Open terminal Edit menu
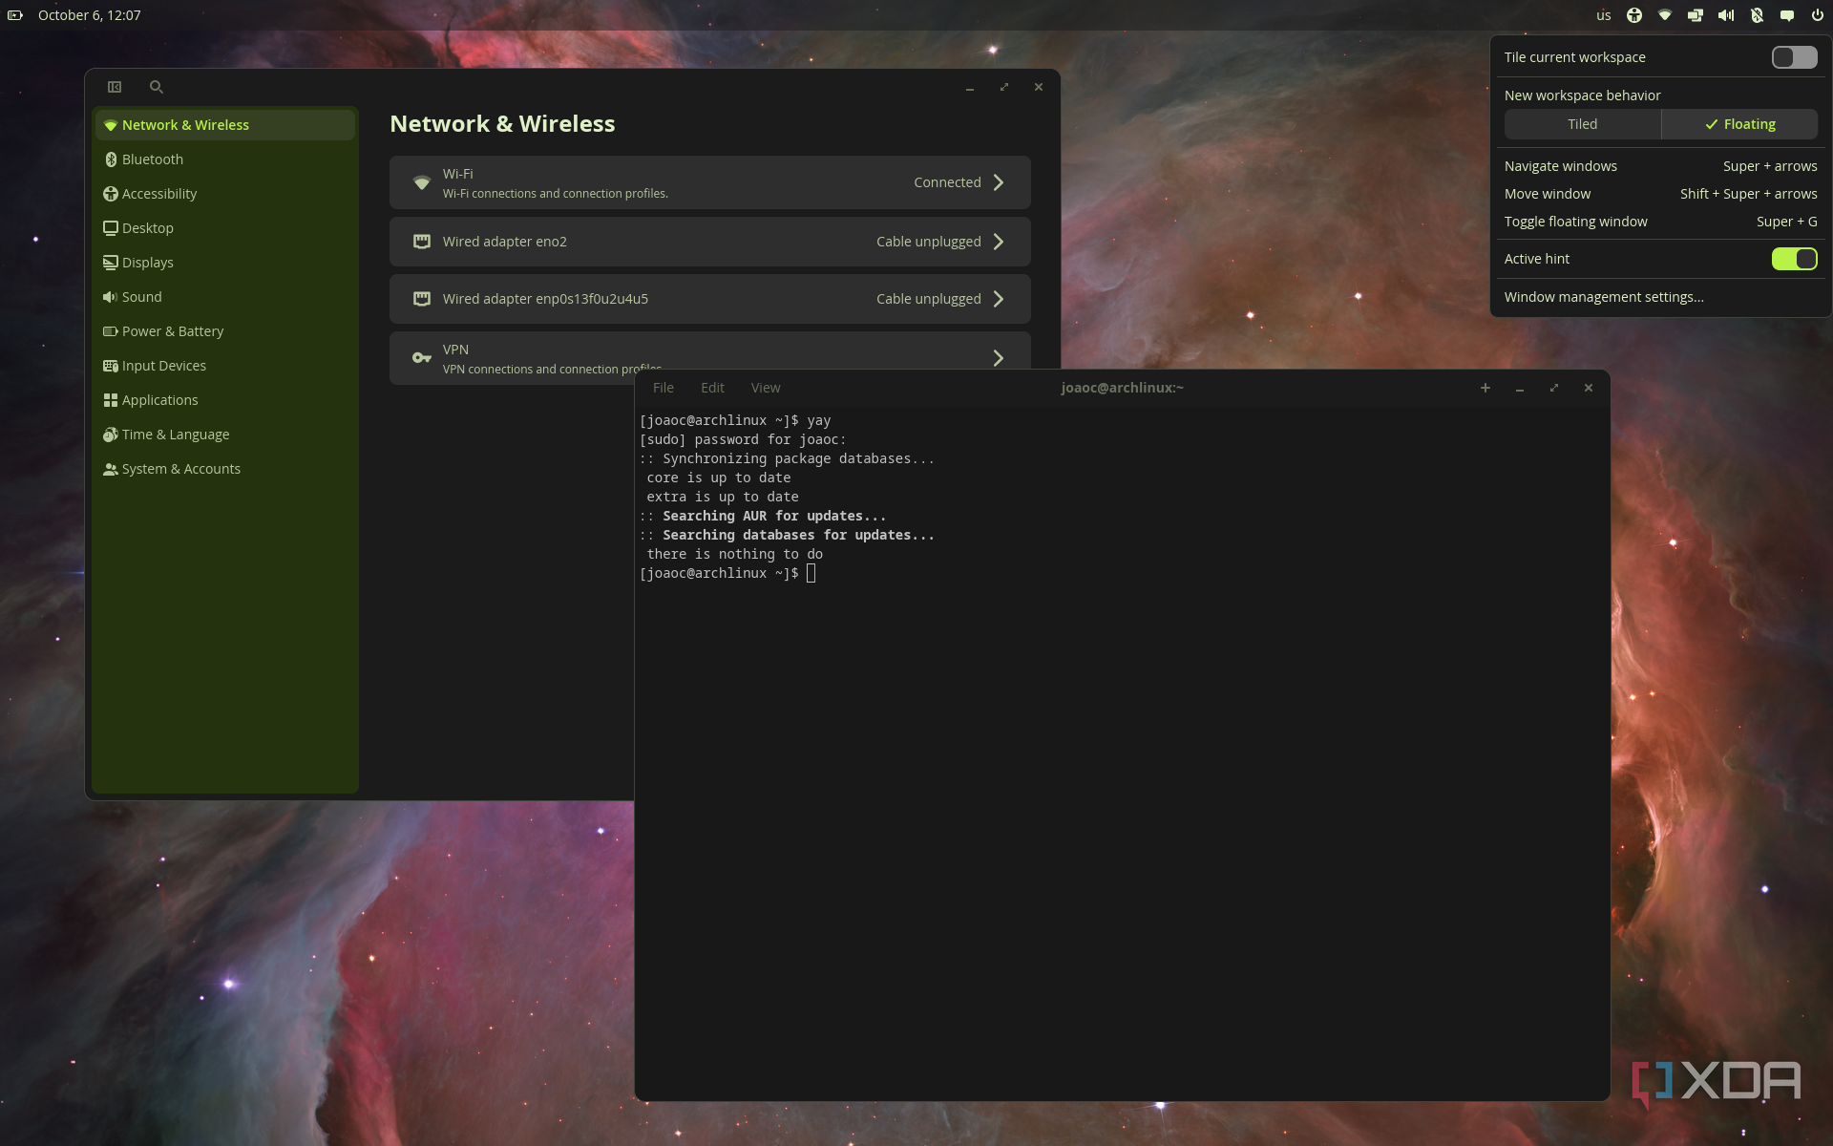This screenshot has width=1833, height=1146. (712, 388)
